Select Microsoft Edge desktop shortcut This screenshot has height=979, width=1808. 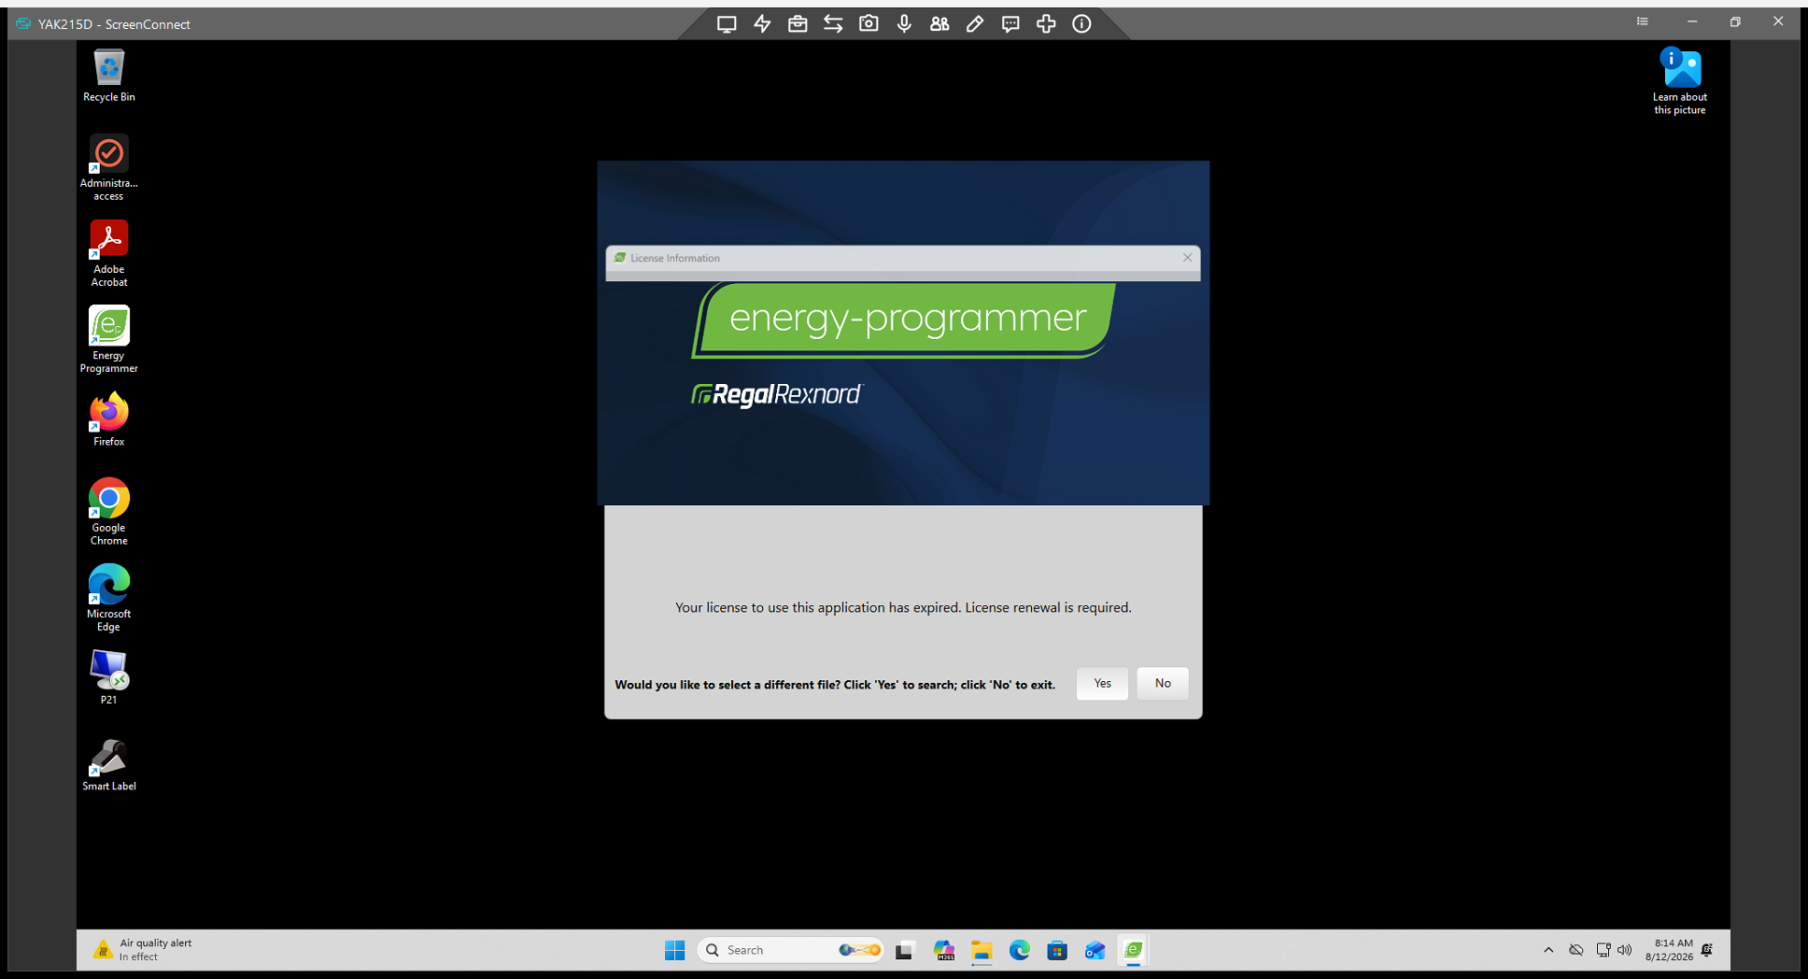point(109,598)
